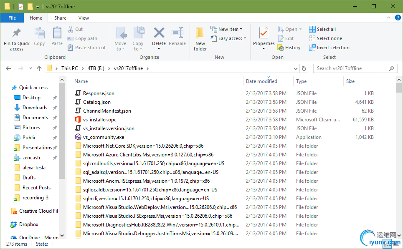Sort by the Size column header
Viewport: 403px width, 249px height.
point(350,81)
